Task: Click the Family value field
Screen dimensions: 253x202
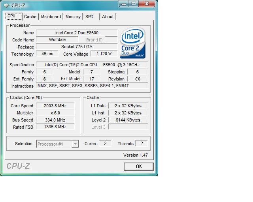Action: (45, 72)
